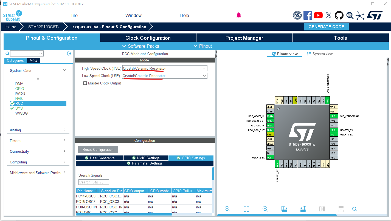
Task: Click the PA9 pin on the chip
Action: tap(334, 135)
